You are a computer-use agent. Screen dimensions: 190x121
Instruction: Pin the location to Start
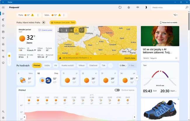[137, 7]
